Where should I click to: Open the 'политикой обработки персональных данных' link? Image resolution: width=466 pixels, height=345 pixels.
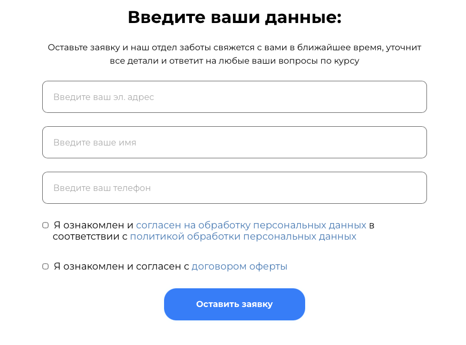click(243, 236)
